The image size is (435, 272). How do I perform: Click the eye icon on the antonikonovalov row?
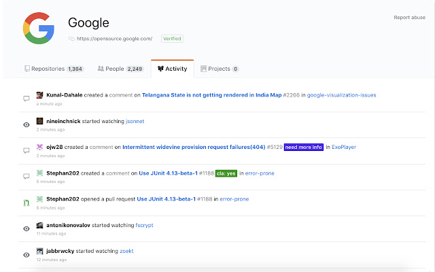pyautogui.click(x=27, y=228)
